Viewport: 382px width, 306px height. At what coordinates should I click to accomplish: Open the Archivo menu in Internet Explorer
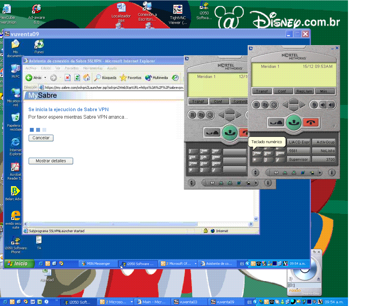pyautogui.click(x=31, y=68)
